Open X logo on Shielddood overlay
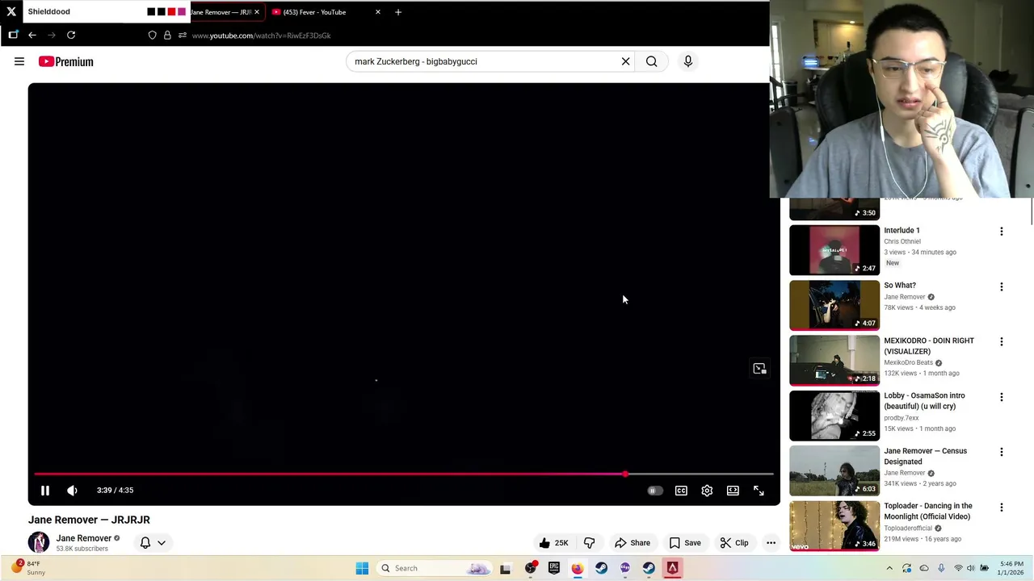Viewport: 1034px width, 581px height. coord(11,11)
